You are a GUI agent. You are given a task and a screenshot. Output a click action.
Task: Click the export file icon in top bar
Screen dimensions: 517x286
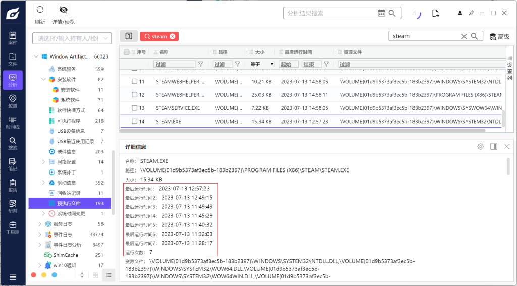pos(436,13)
